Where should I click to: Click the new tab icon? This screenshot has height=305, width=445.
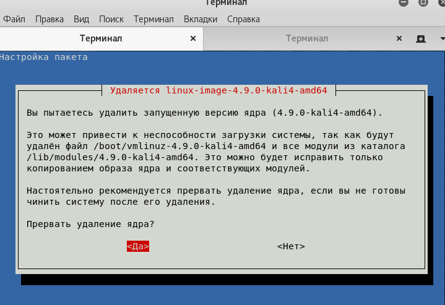click(x=421, y=39)
